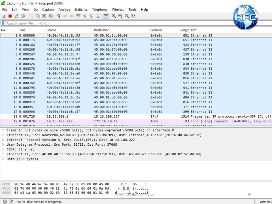
Task: Click the expert information circle in status bar
Action: (5, 201)
